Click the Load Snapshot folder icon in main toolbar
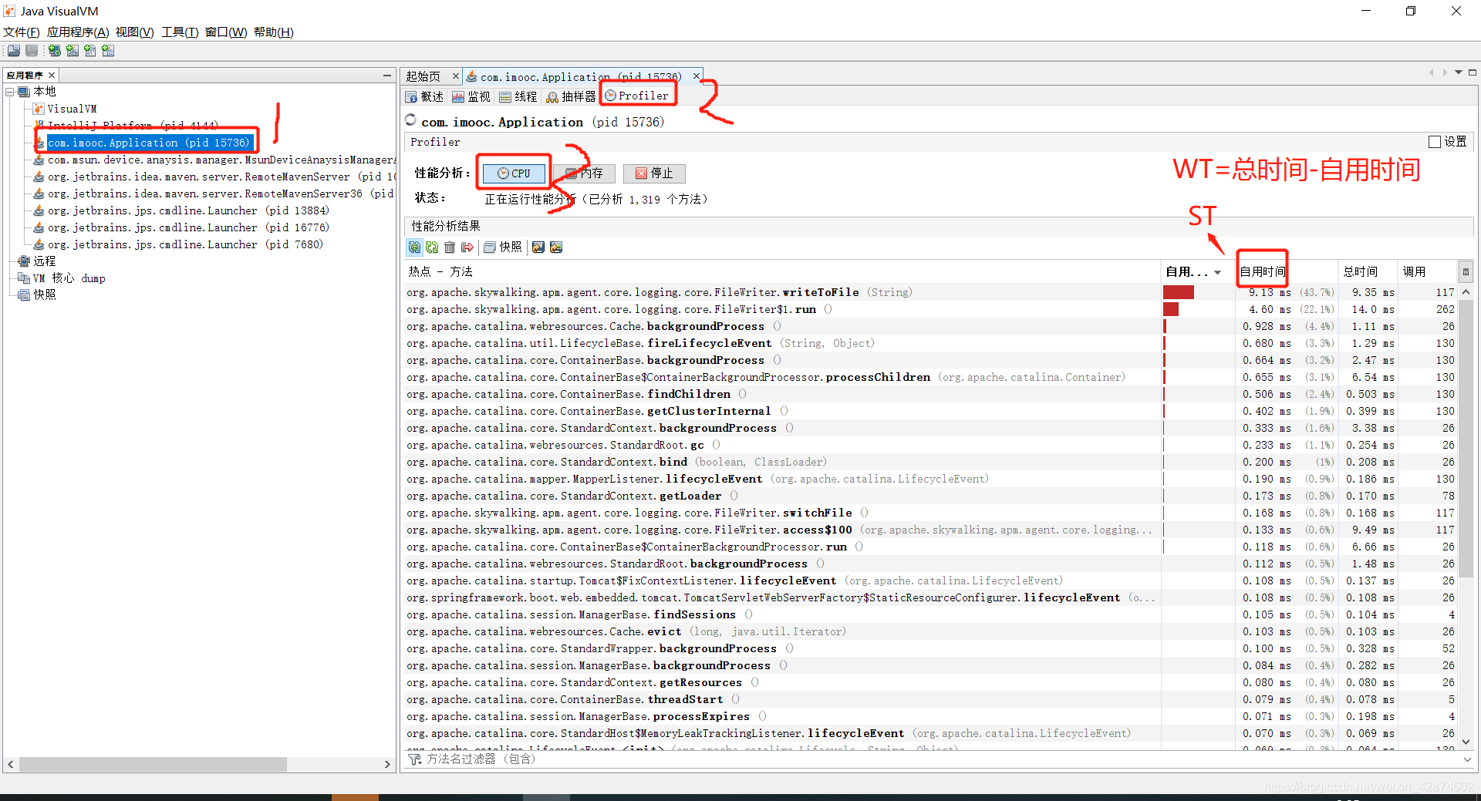The height and width of the screenshot is (801, 1481). pos(14,51)
